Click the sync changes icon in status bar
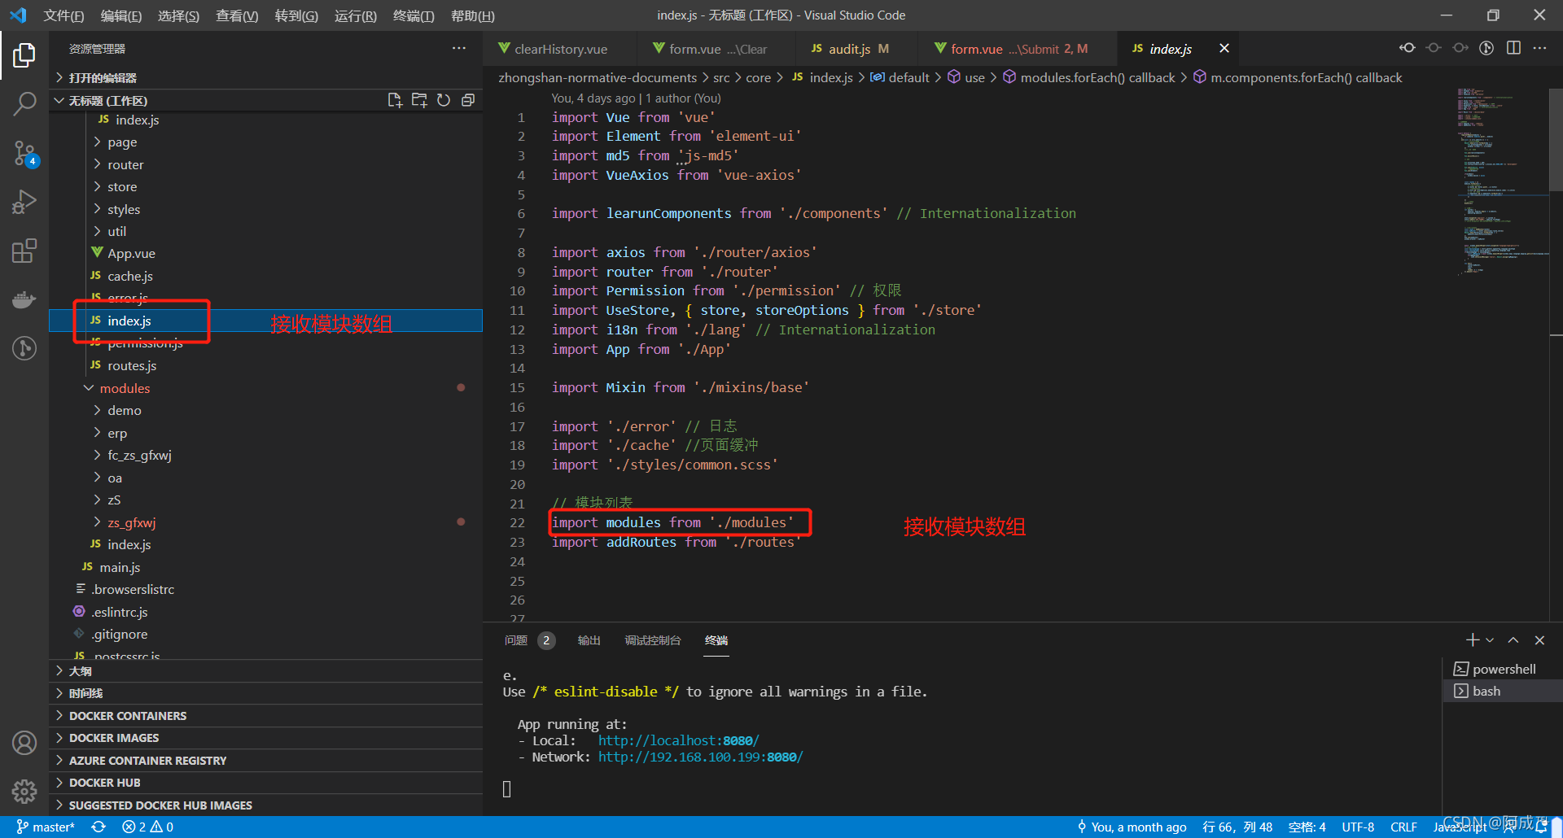 point(99,827)
